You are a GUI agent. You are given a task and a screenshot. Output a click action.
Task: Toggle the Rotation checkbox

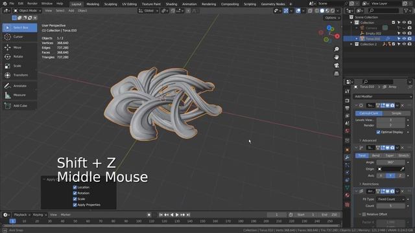tap(75, 193)
